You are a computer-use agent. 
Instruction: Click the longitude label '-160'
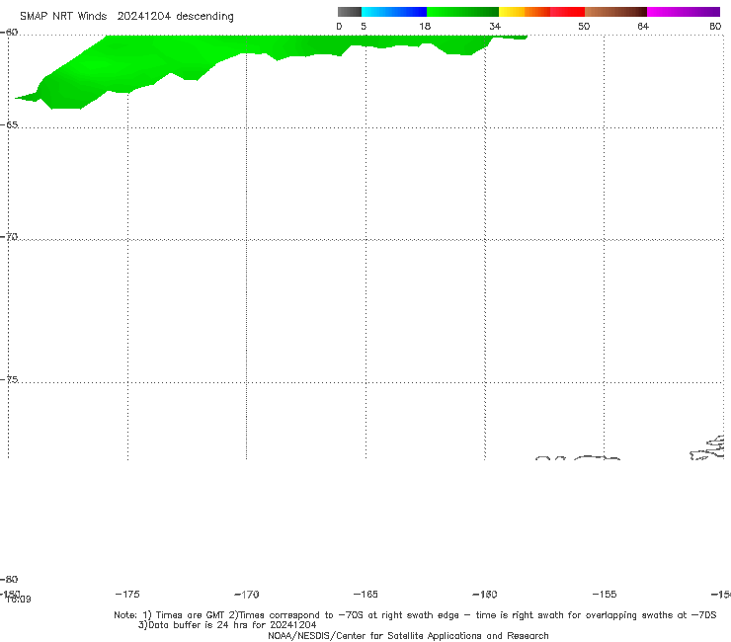(x=485, y=594)
